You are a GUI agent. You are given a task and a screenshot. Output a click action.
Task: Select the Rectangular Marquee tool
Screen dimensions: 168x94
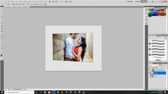pos(2,11)
